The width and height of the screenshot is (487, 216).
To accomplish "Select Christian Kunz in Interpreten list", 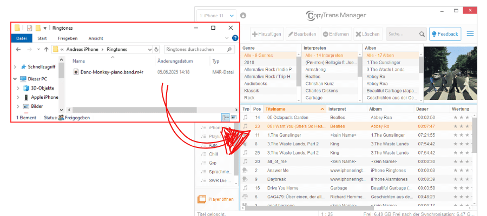I will (x=320, y=84).
